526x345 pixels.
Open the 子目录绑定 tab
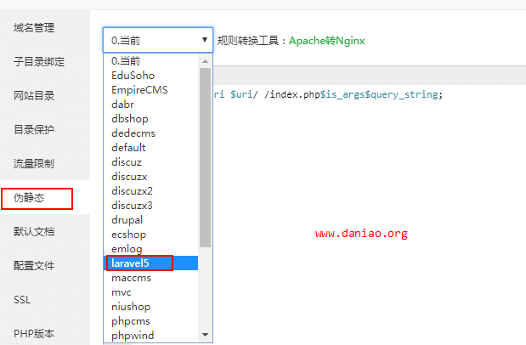(x=39, y=62)
